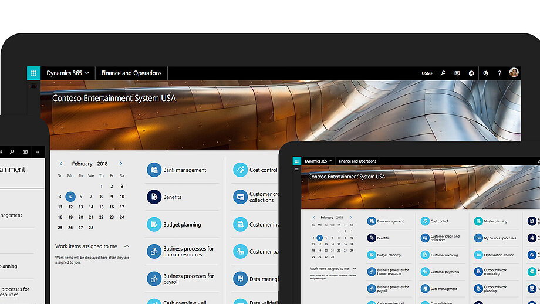Open Budget planning tile on large monitor
Viewport: 540px width, 304px height.
182,224
